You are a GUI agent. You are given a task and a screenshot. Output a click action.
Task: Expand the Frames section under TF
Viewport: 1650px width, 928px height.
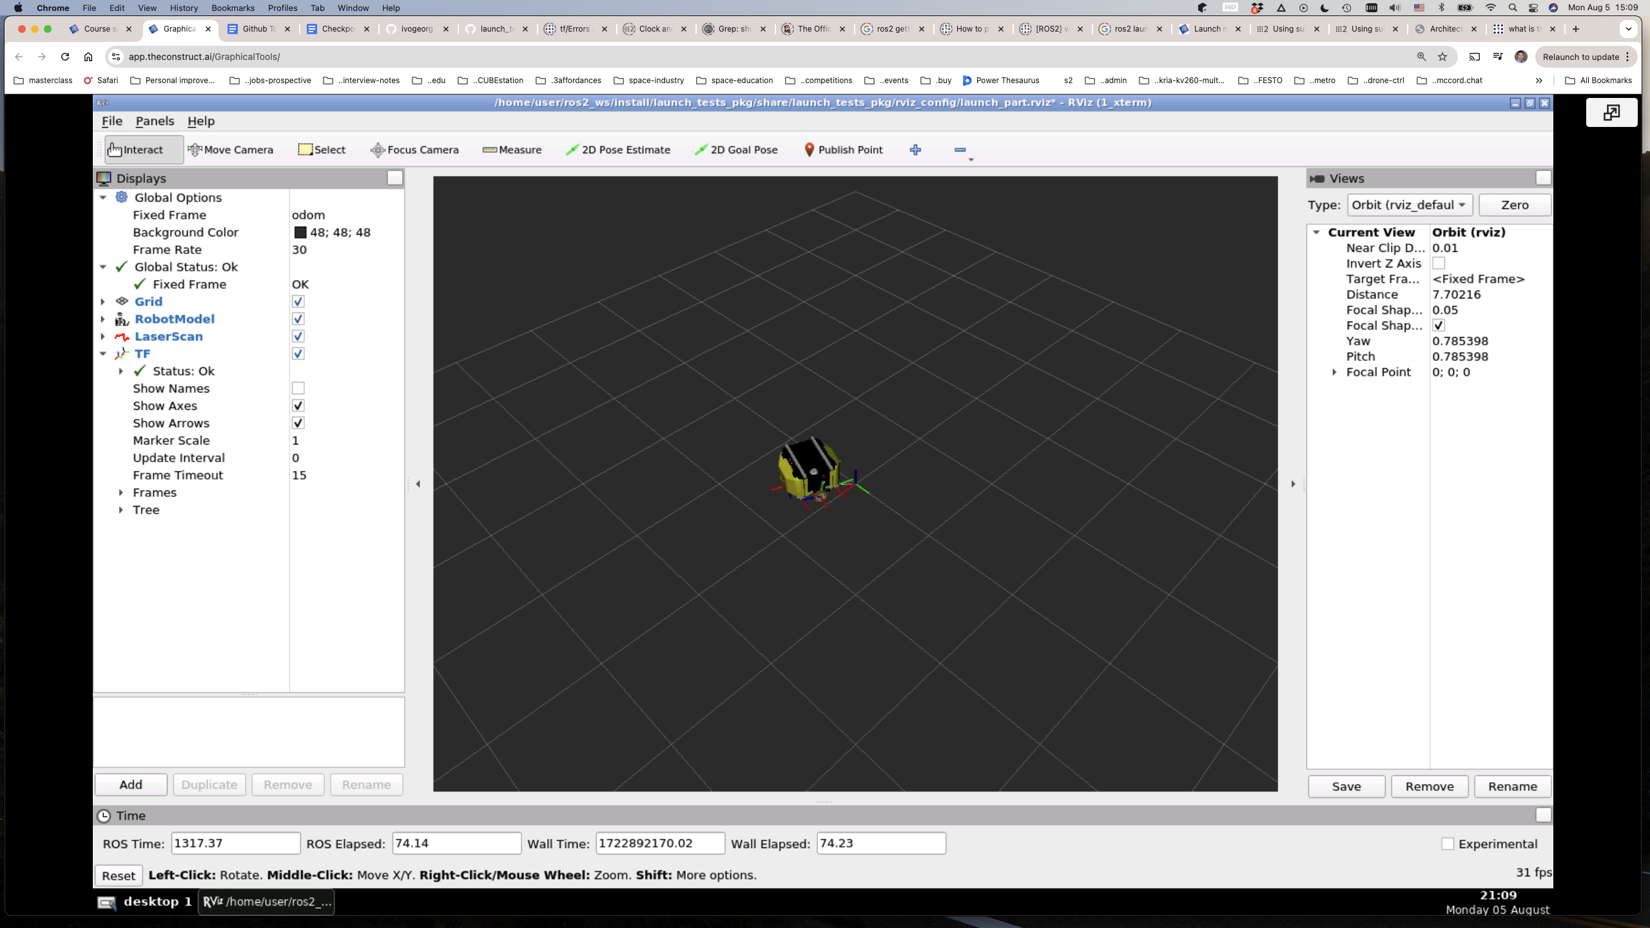tap(121, 492)
